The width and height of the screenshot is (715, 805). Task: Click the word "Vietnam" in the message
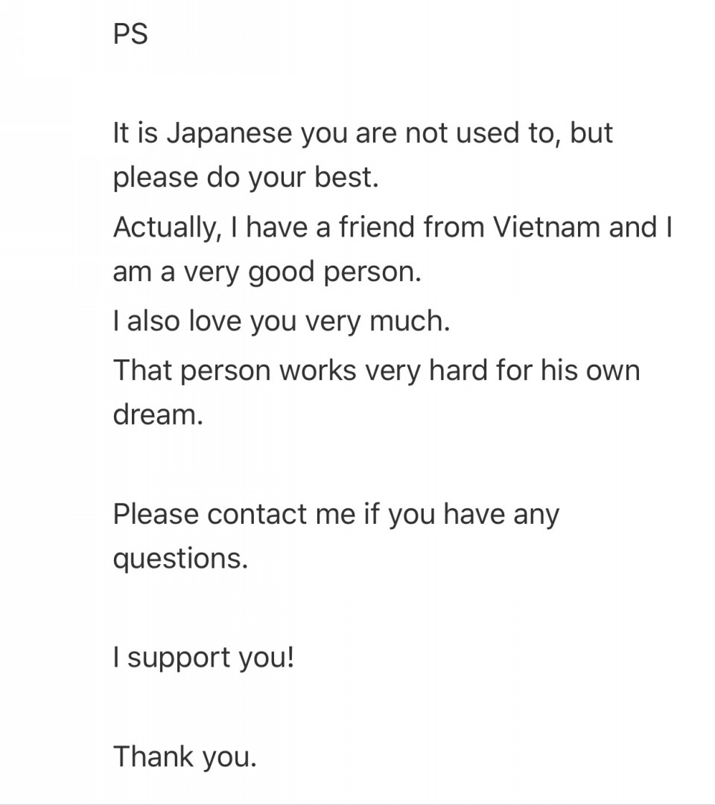coord(547,227)
